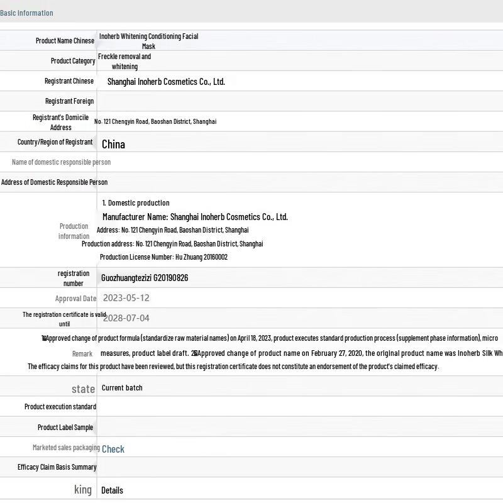
Task: Open the Details link in last row
Action: click(112, 490)
